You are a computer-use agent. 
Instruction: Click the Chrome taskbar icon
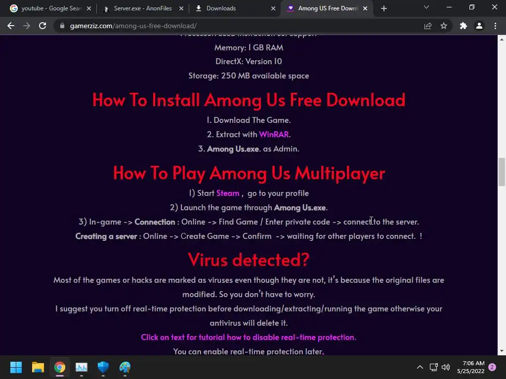(60, 367)
